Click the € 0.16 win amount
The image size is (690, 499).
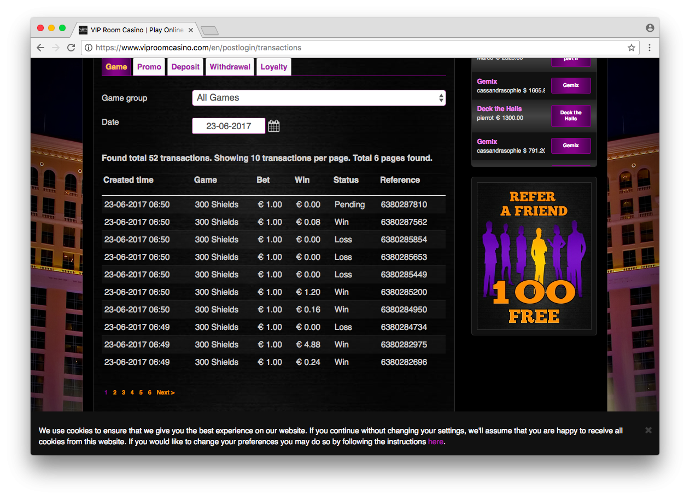308,310
